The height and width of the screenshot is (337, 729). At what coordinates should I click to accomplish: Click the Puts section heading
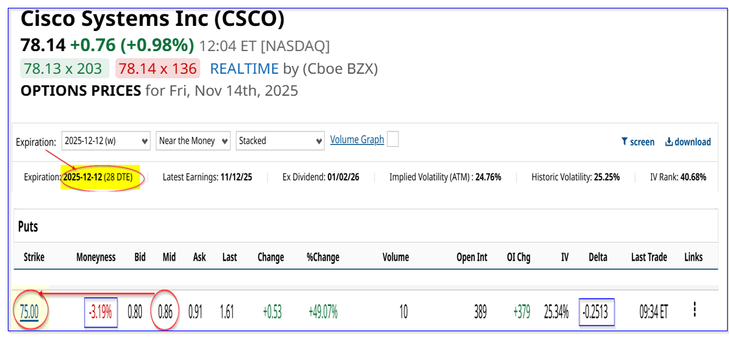point(28,226)
